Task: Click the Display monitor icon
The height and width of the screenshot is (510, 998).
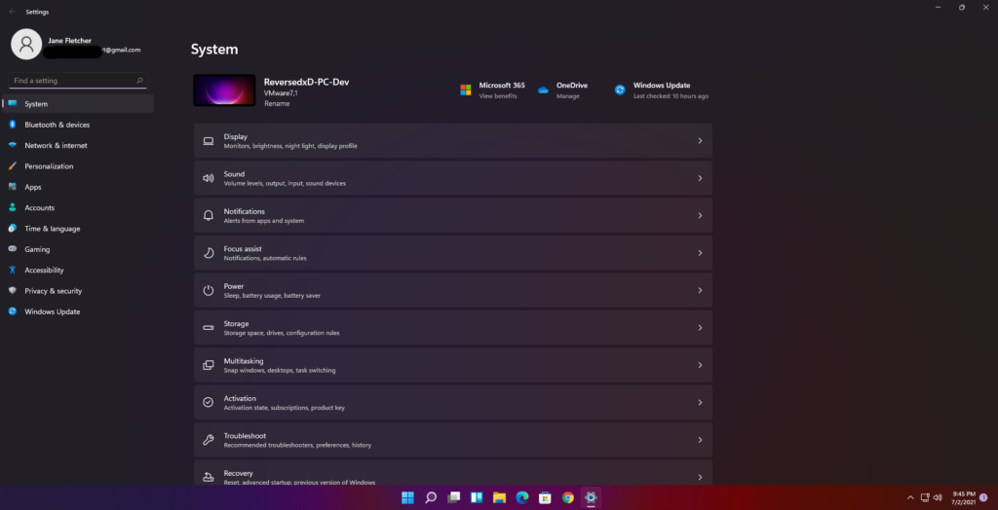Action: (x=209, y=141)
